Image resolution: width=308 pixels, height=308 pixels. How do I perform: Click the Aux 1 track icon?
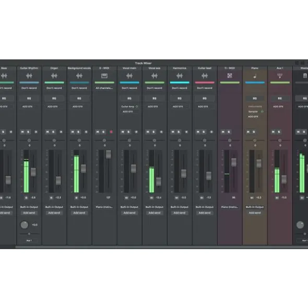point(280,76)
